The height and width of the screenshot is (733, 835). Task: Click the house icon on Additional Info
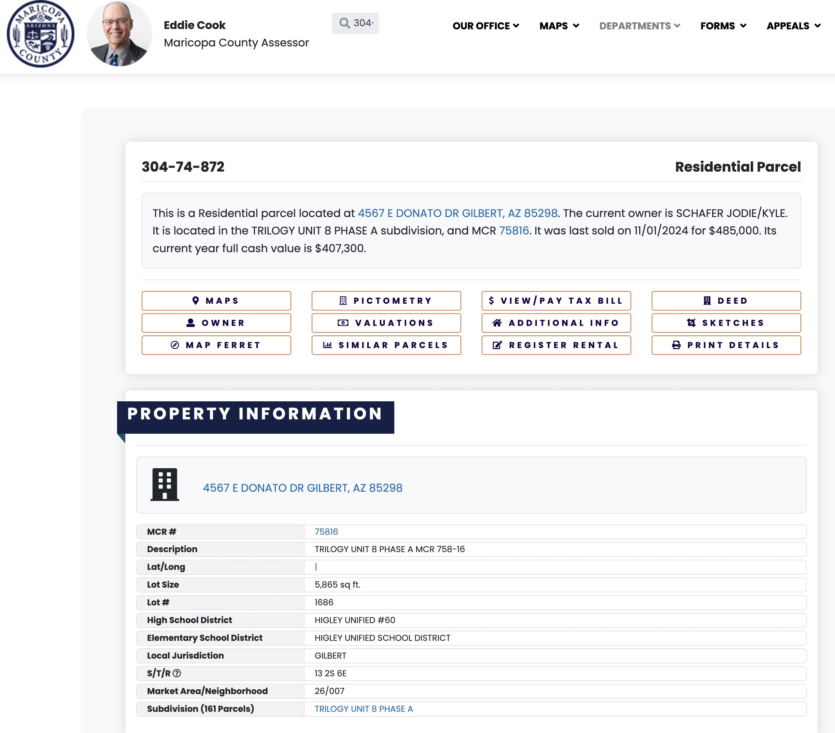point(497,323)
